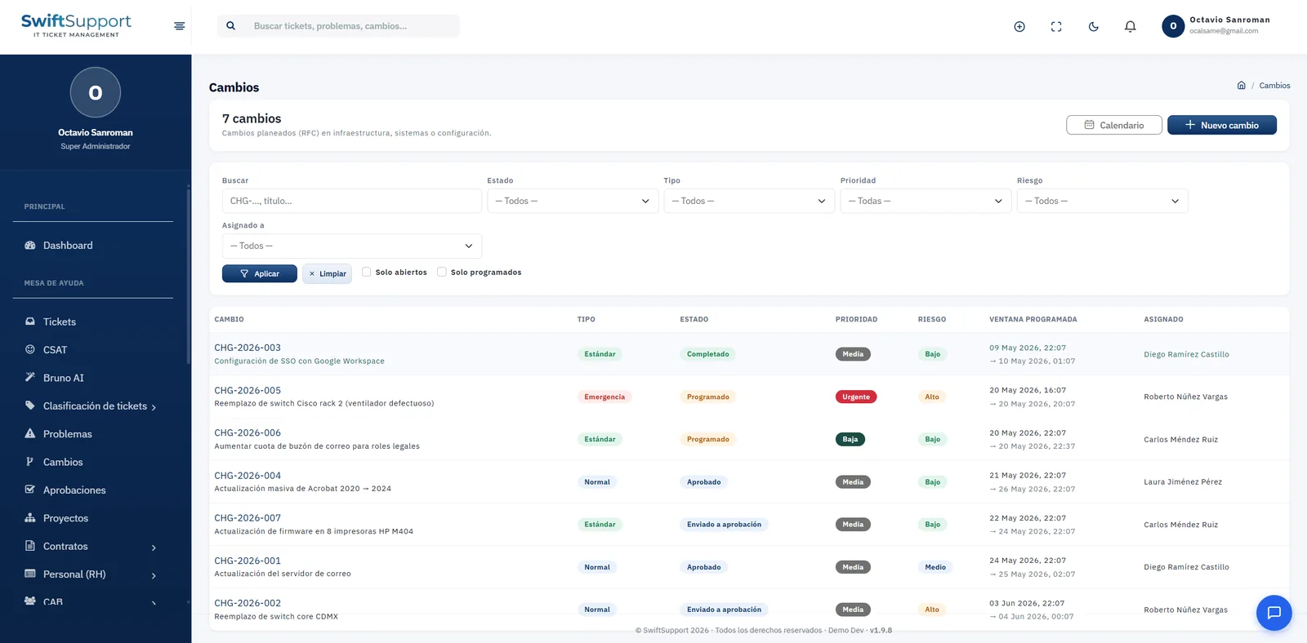Click the search magnifier icon

(x=231, y=26)
